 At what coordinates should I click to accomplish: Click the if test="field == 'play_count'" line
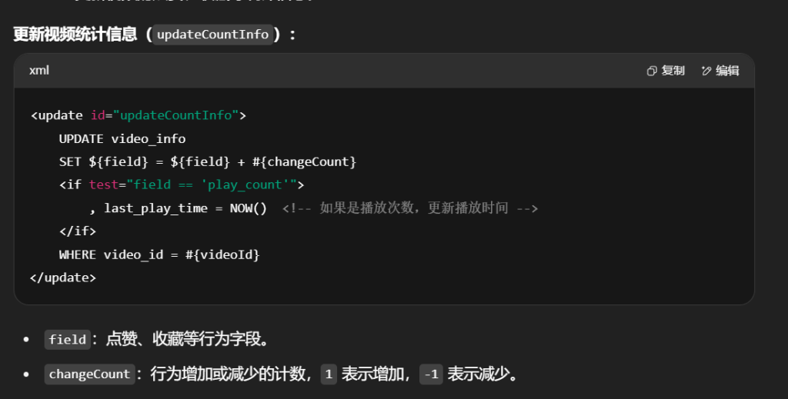pos(181,185)
